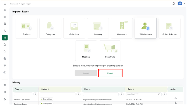Click the Import button
The image size is (187, 105).
pyautogui.click(x=86, y=73)
